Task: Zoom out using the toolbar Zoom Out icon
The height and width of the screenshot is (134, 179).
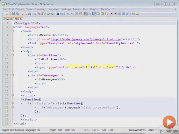Action: coord(71,14)
